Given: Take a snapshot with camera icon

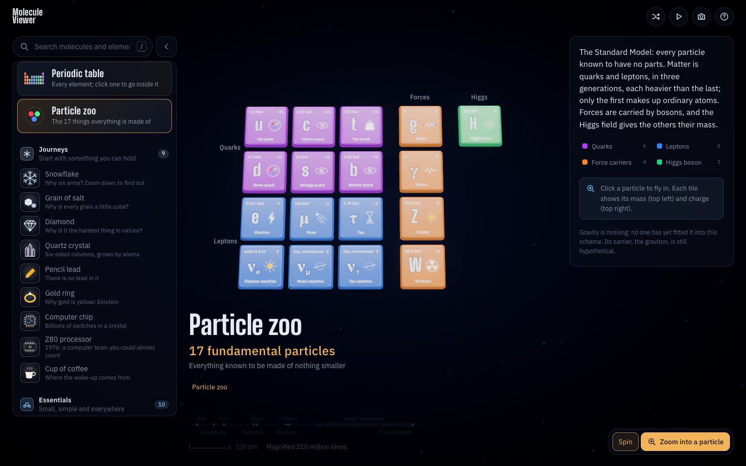Looking at the screenshot, I should click(701, 17).
